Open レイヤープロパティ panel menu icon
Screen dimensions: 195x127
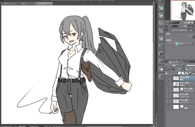click(166, 30)
